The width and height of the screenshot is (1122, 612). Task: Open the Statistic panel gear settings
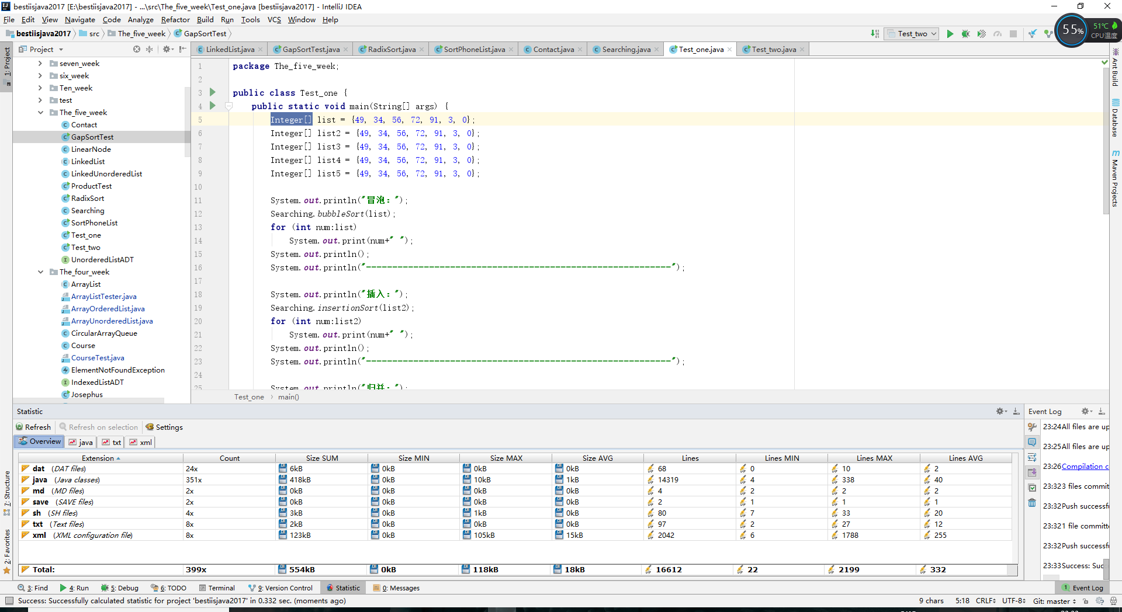tap(1001, 411)
